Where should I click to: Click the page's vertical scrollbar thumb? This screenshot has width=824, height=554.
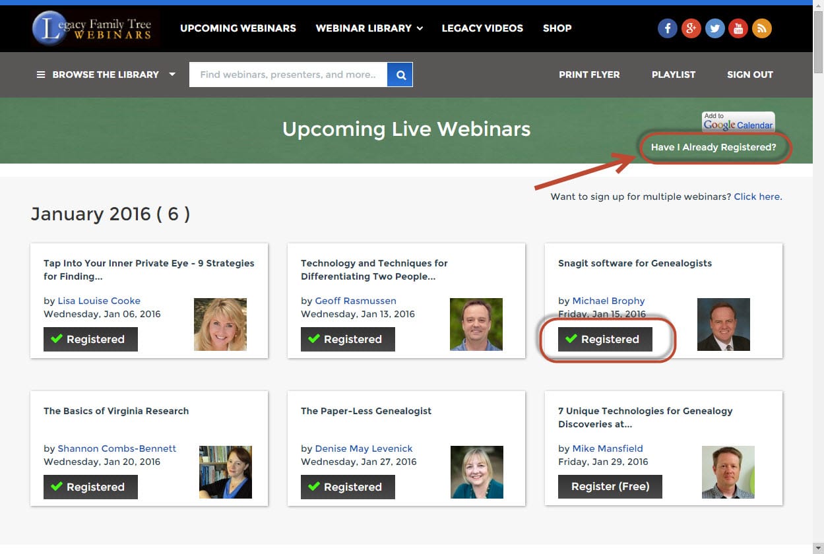coord(818,43)
